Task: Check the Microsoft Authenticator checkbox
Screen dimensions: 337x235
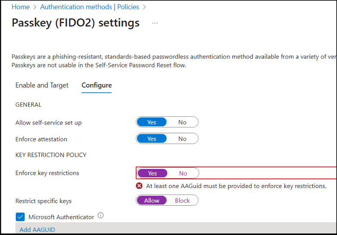Action: click(x=20, y=217)
